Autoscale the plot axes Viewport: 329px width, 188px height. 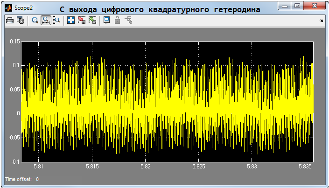(x=71, y=21)
